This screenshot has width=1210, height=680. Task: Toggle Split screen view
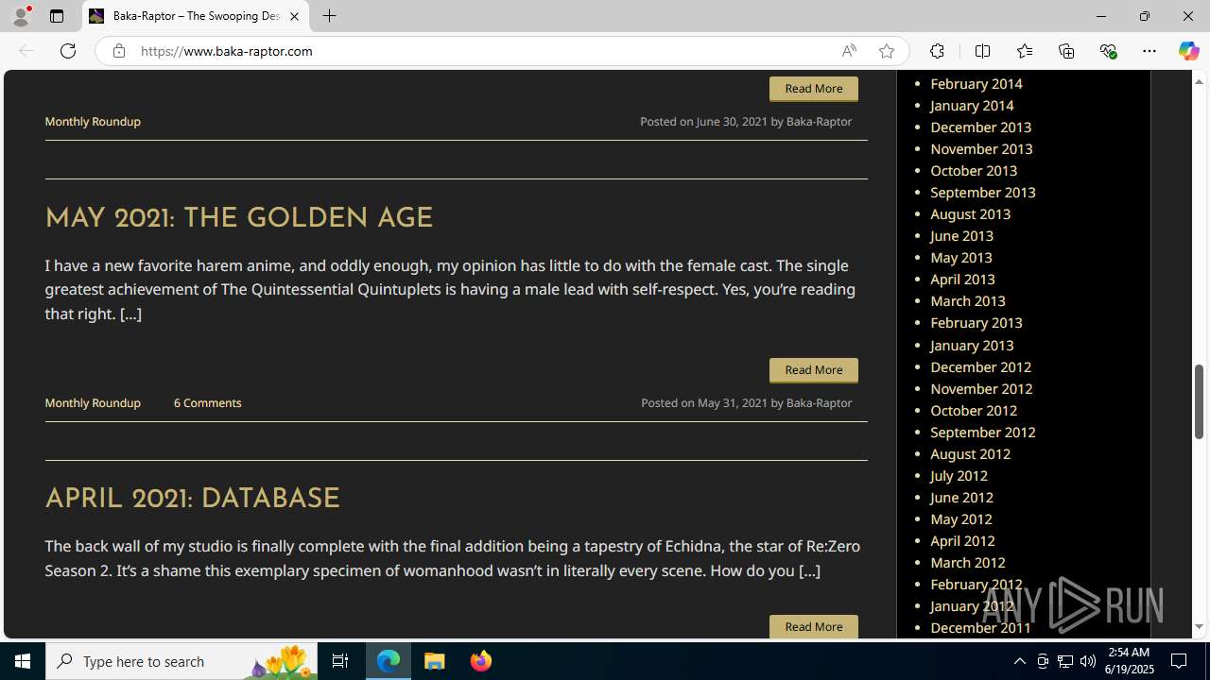(982, 51)
